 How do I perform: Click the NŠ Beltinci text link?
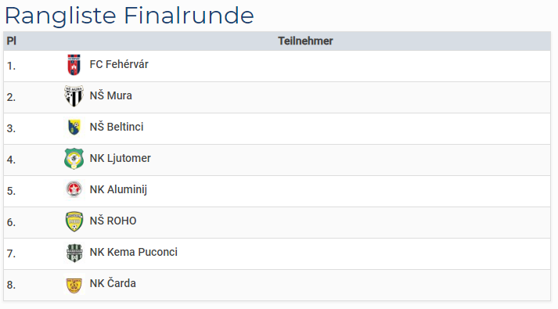pos(117,127)
